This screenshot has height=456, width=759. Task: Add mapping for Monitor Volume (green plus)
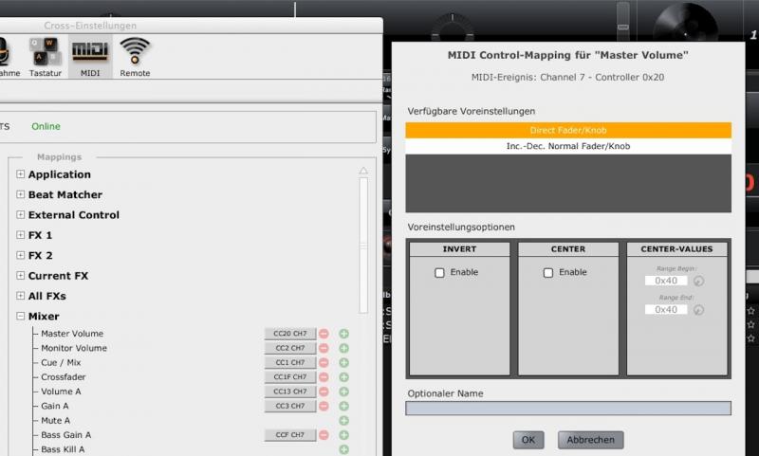coord(344,348)
